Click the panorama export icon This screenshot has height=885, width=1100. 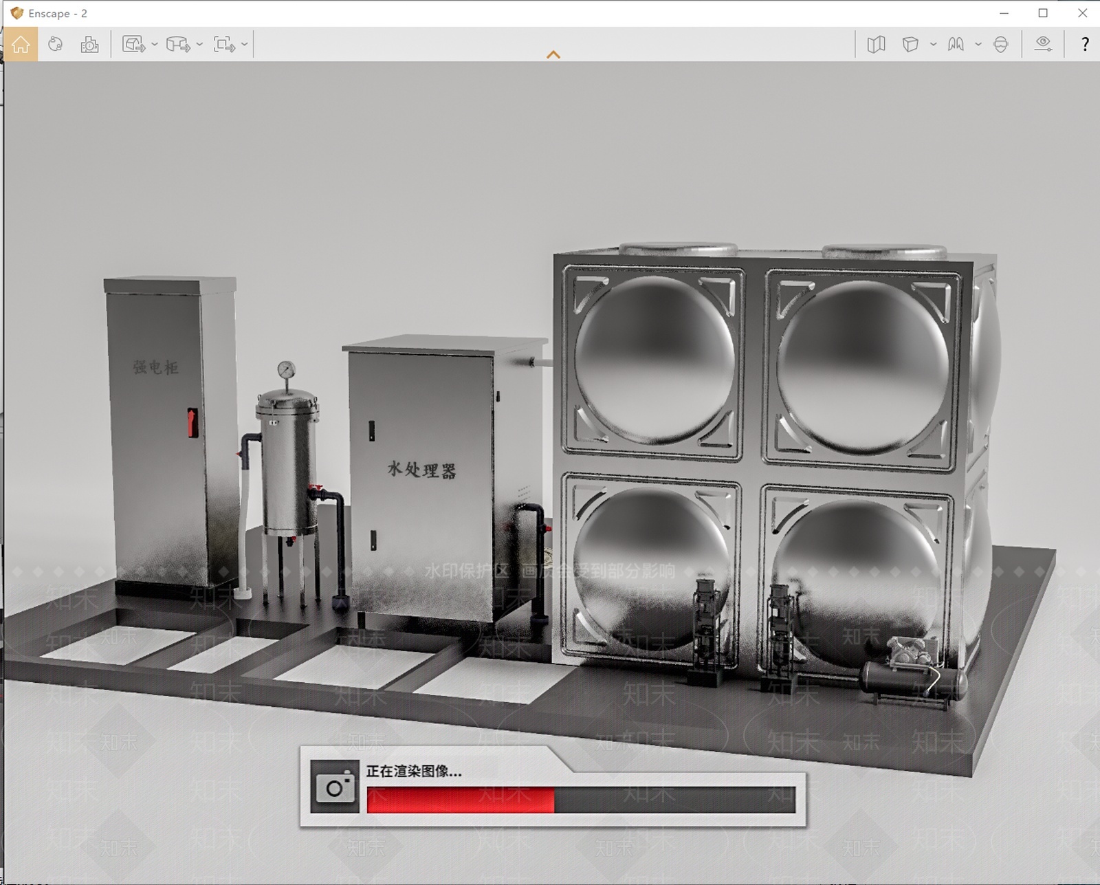pyautogui.click(x=179, y=45)
